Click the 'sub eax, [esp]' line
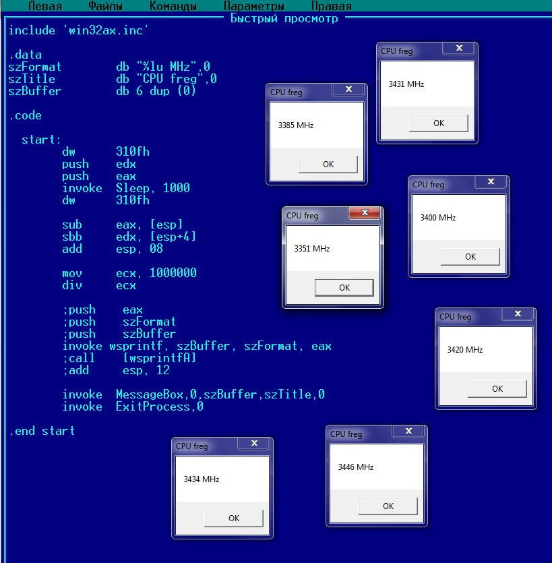552x563 pixels. [123, 225]
